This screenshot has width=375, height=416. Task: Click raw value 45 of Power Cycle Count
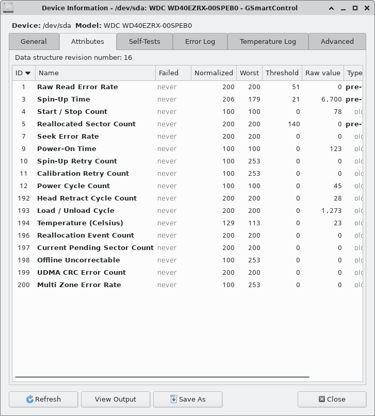[x=338, y=186]
